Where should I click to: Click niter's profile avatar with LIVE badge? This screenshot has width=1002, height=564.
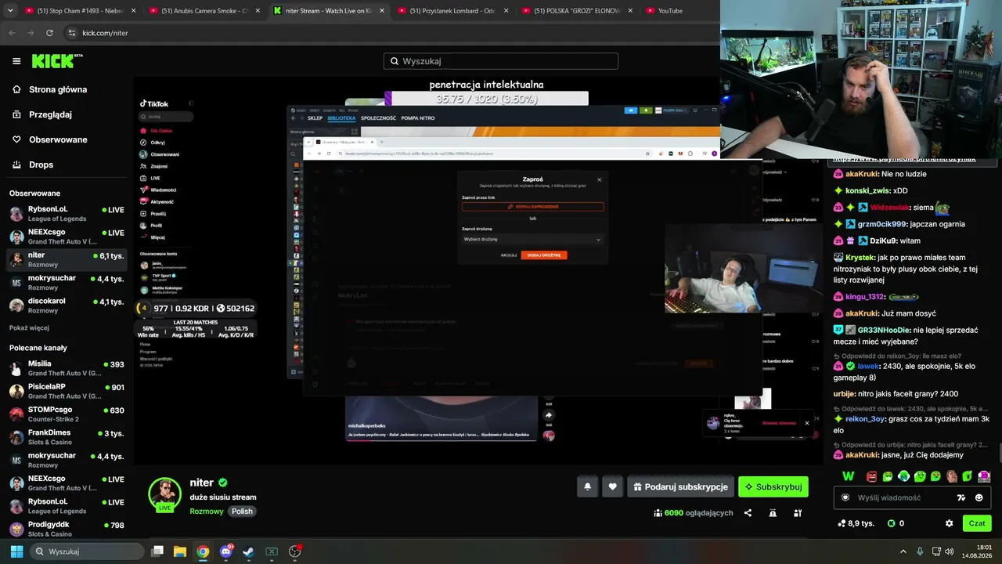[x=165, y=494]
